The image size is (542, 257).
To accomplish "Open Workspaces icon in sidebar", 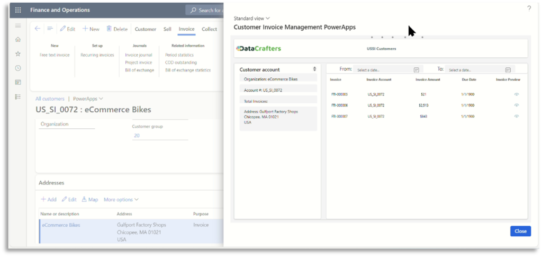I will tap(18, 82).
